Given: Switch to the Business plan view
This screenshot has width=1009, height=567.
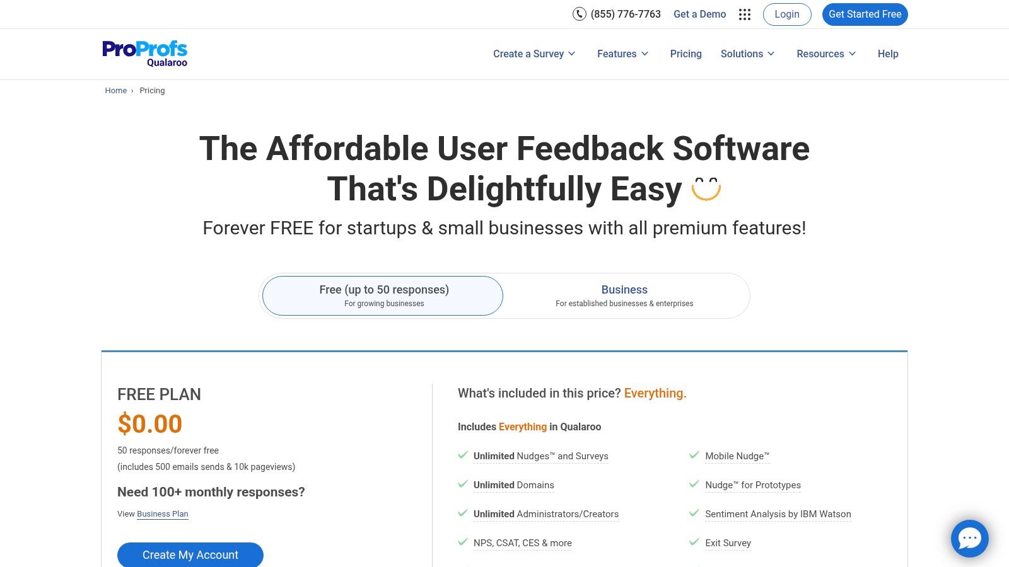Looking at the screenshot, I should point(624,295).
